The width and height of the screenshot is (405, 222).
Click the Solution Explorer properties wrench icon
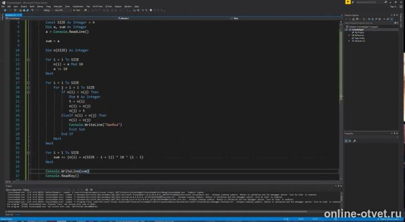[x=388, y=19]
